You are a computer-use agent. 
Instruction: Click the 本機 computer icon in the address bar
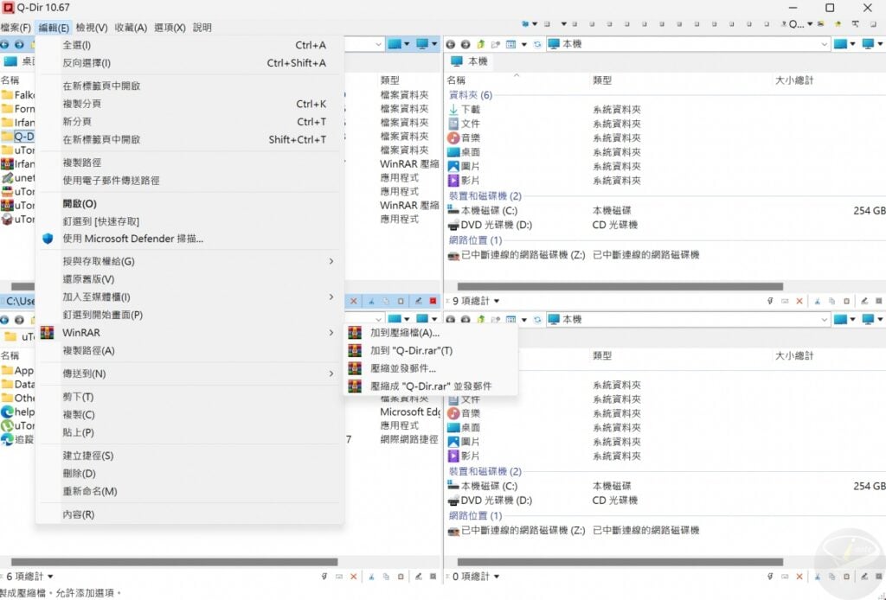[555, 43]
